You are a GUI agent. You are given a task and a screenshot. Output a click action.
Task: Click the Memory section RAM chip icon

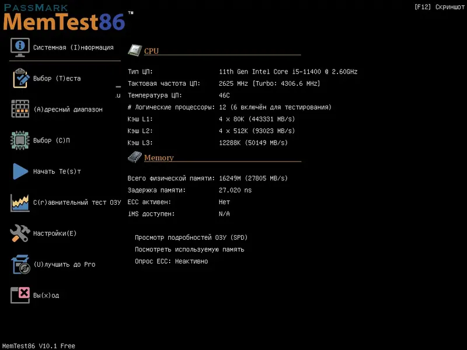point(135,157)
